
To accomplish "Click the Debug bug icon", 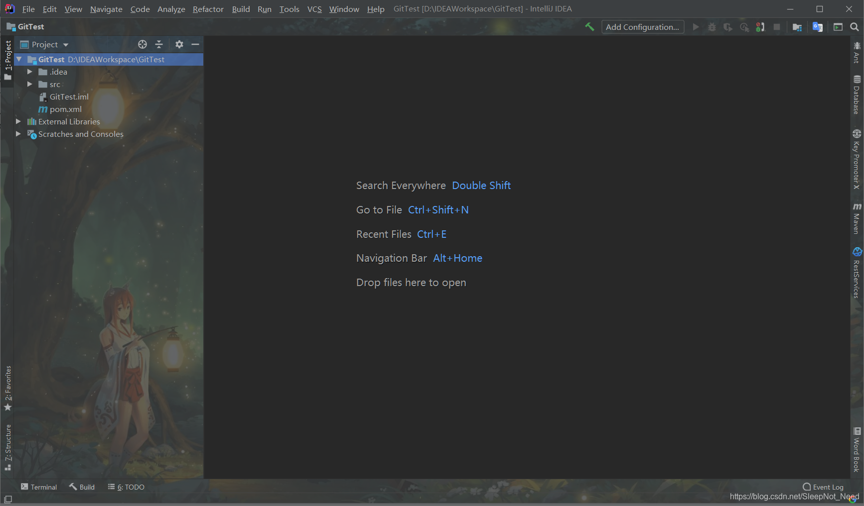I will tap(712, 27).
